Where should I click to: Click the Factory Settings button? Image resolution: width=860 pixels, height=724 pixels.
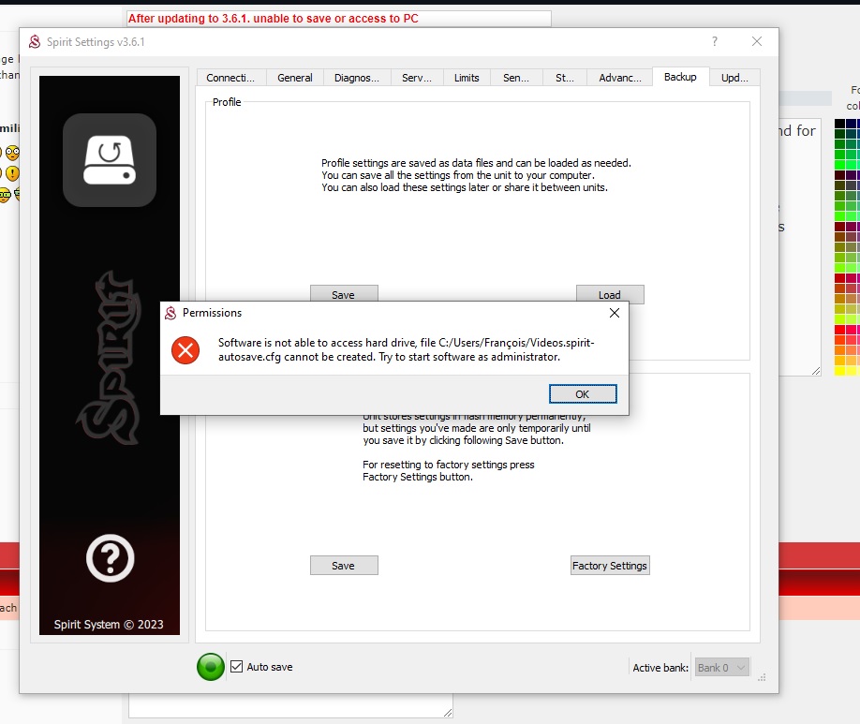click(x=610, y=566)
